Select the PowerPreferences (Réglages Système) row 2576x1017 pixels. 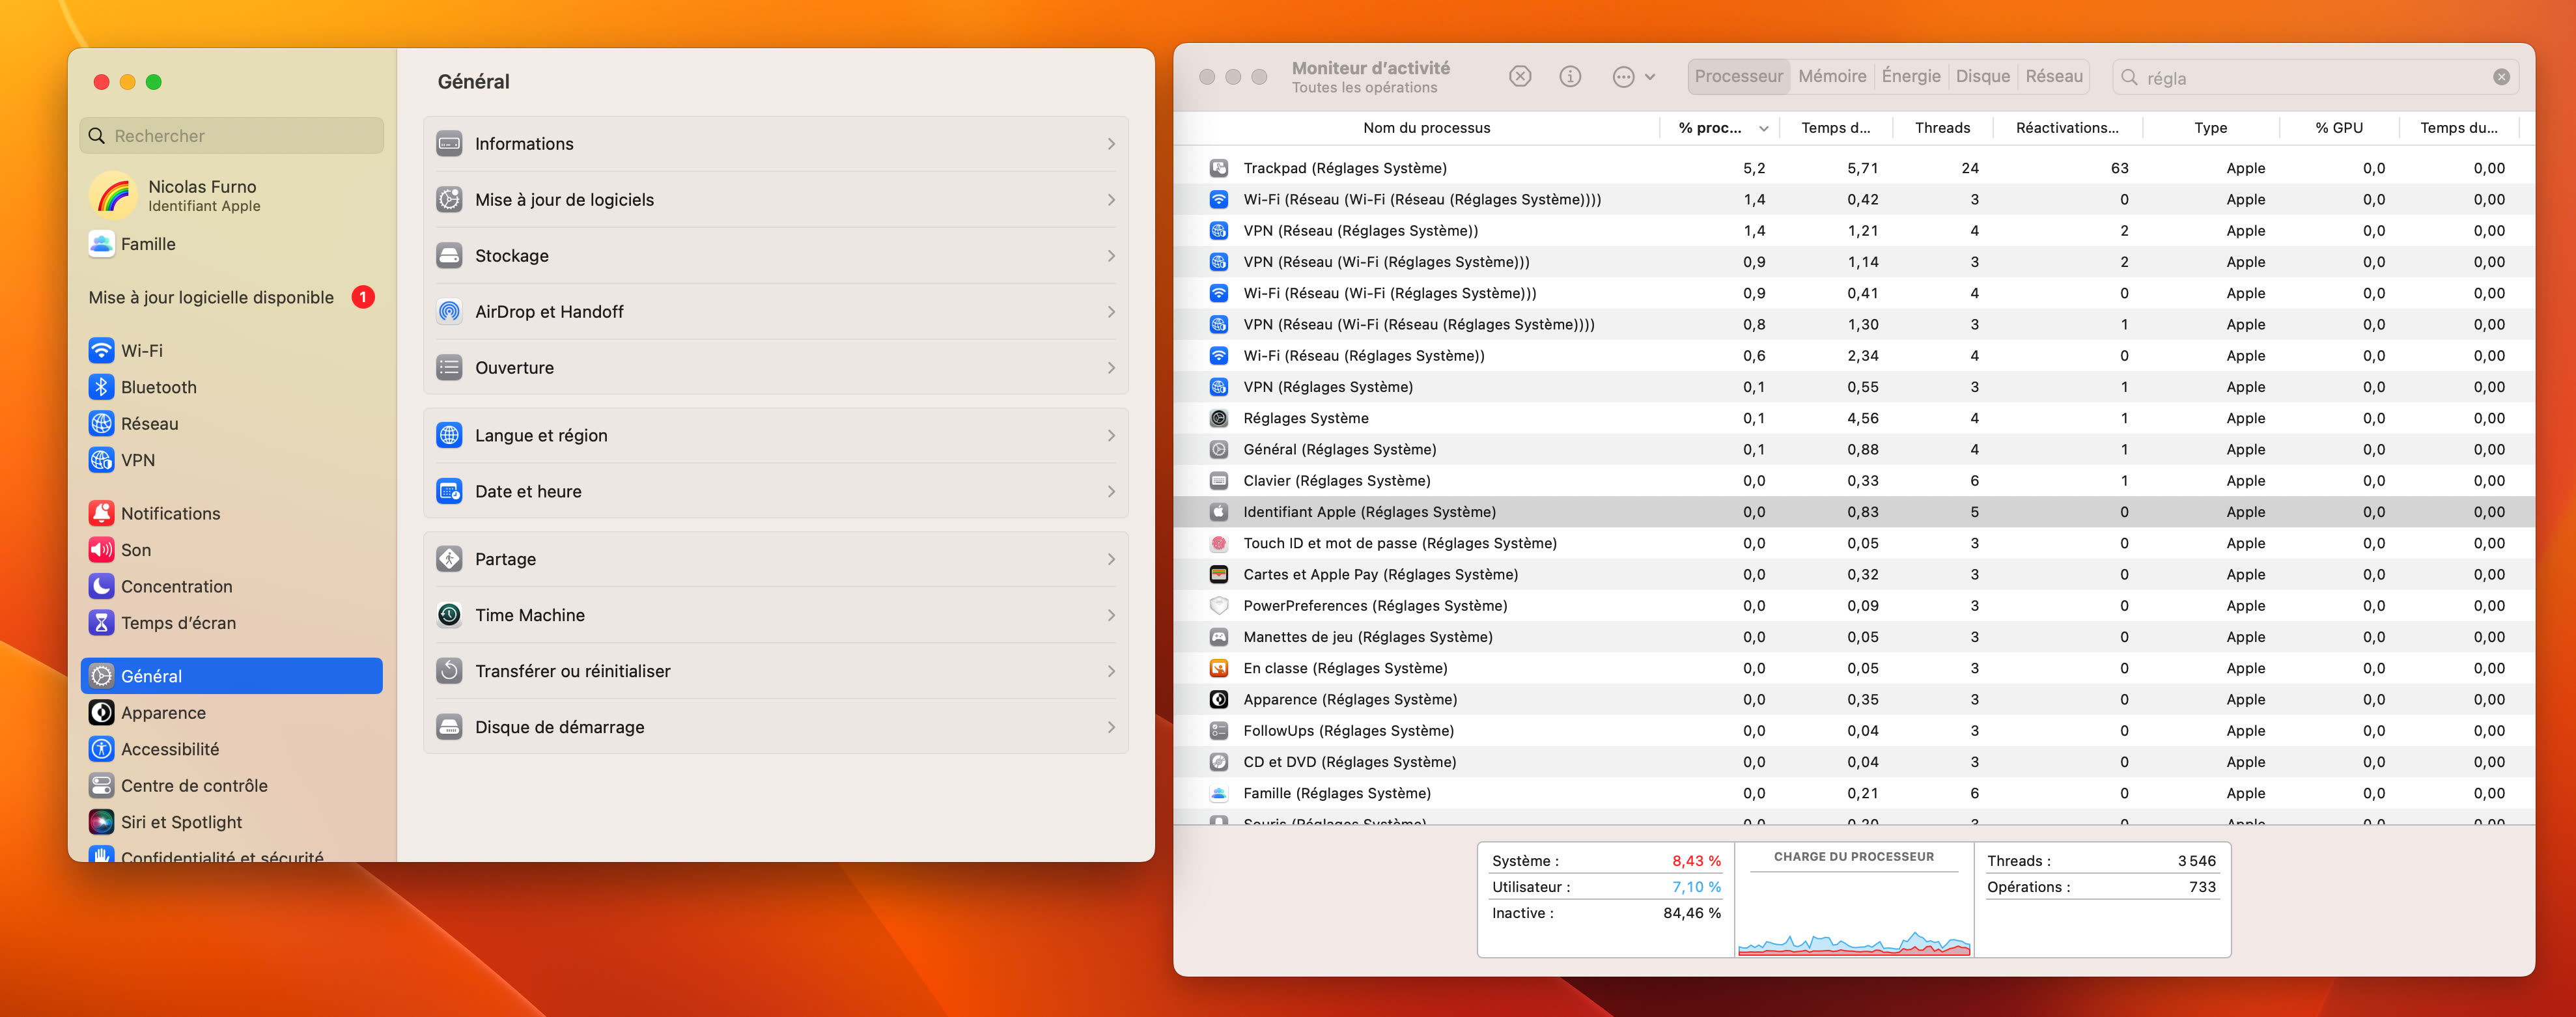coord(1854,606)
